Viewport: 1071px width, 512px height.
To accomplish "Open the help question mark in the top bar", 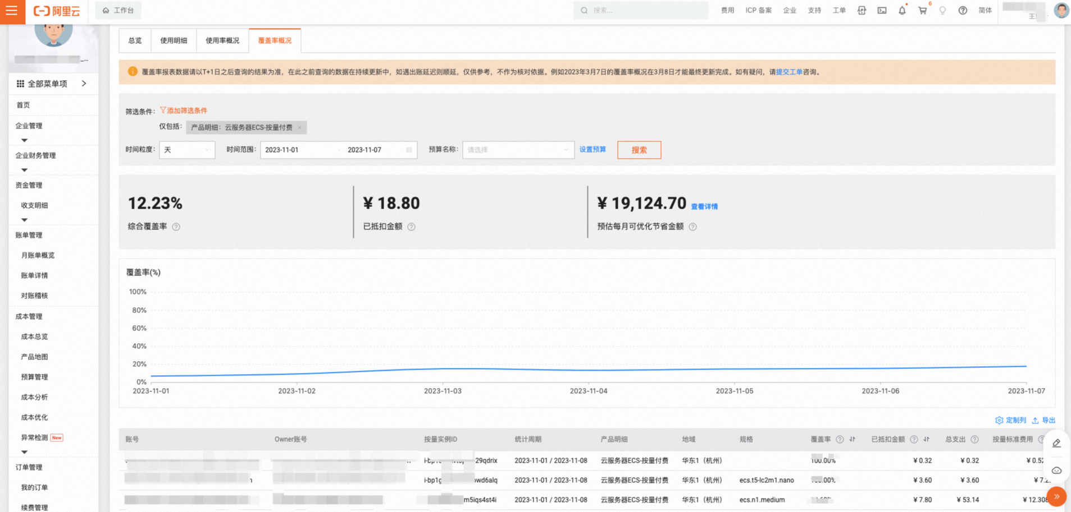I will coord(963,11).
